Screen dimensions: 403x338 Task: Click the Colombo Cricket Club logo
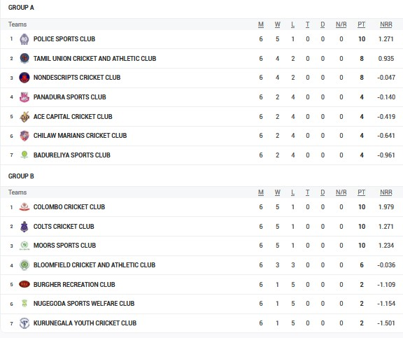[24, 207]
